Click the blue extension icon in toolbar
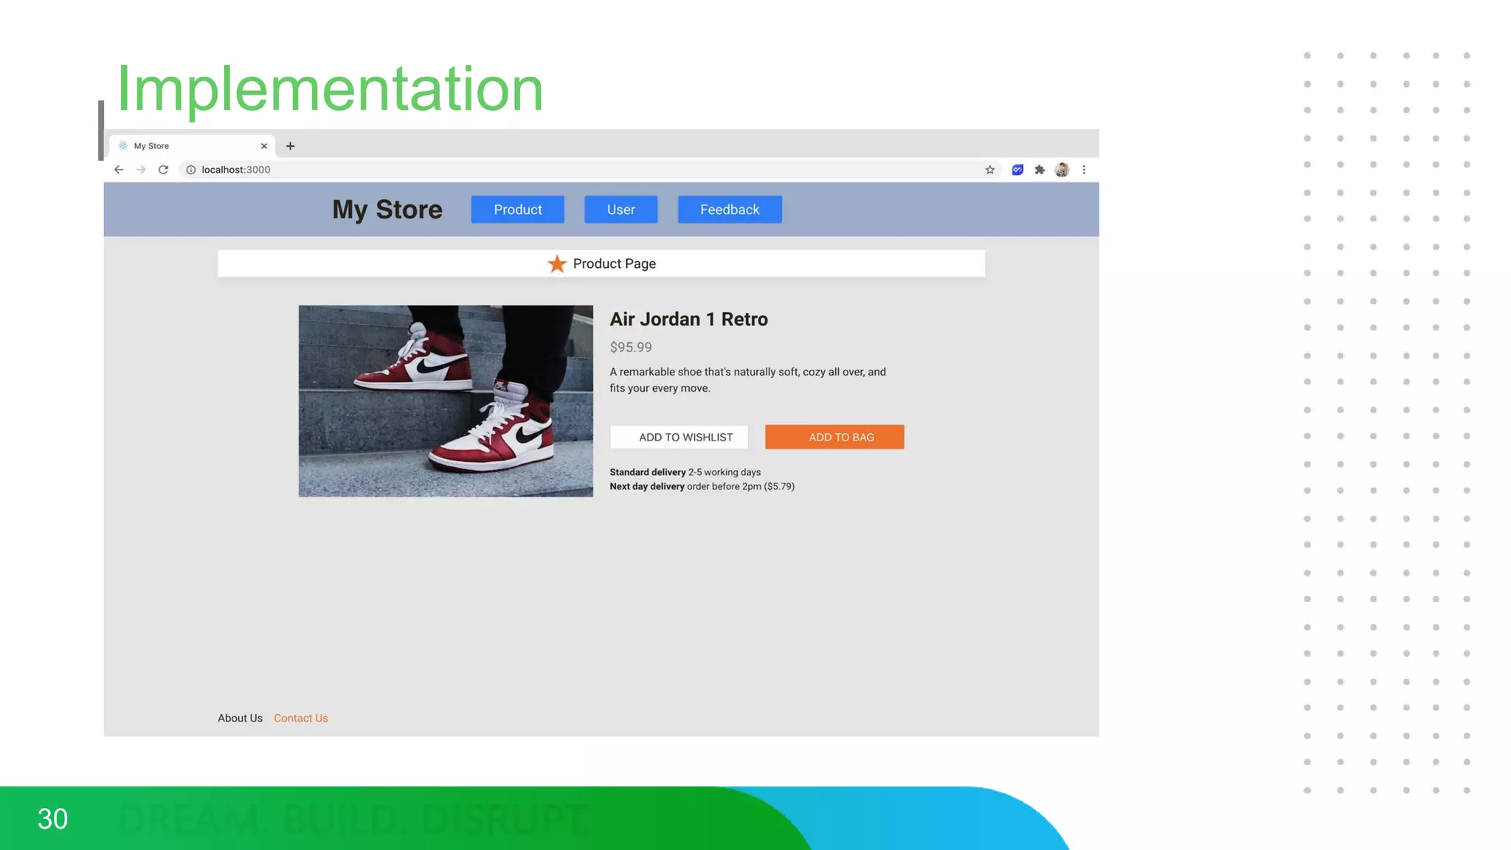1511x850 pixels. pyautogui.click(x=1017, y=170)
